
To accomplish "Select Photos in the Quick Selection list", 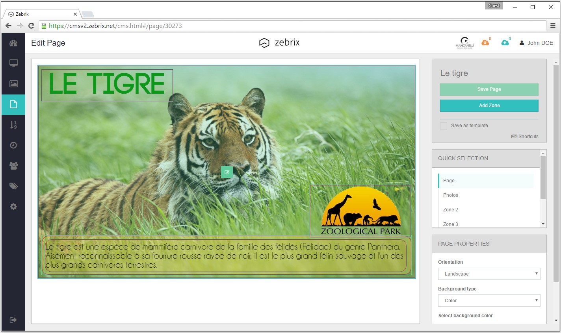I will (450, 195).
